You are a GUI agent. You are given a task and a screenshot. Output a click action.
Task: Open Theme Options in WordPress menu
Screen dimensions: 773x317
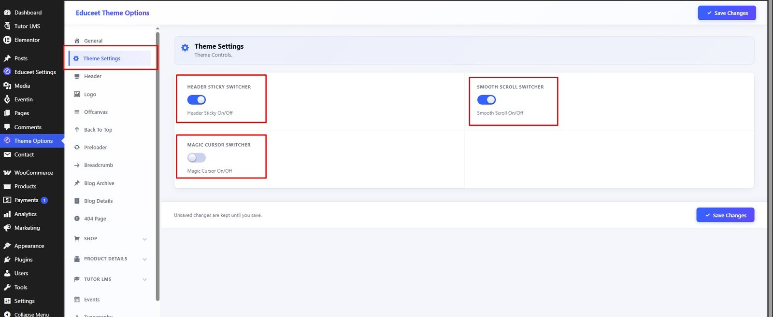pos(32,141)
